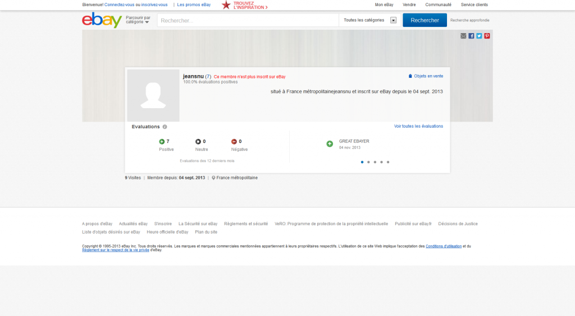Click the Rechercher search input field

coord(248,20)
